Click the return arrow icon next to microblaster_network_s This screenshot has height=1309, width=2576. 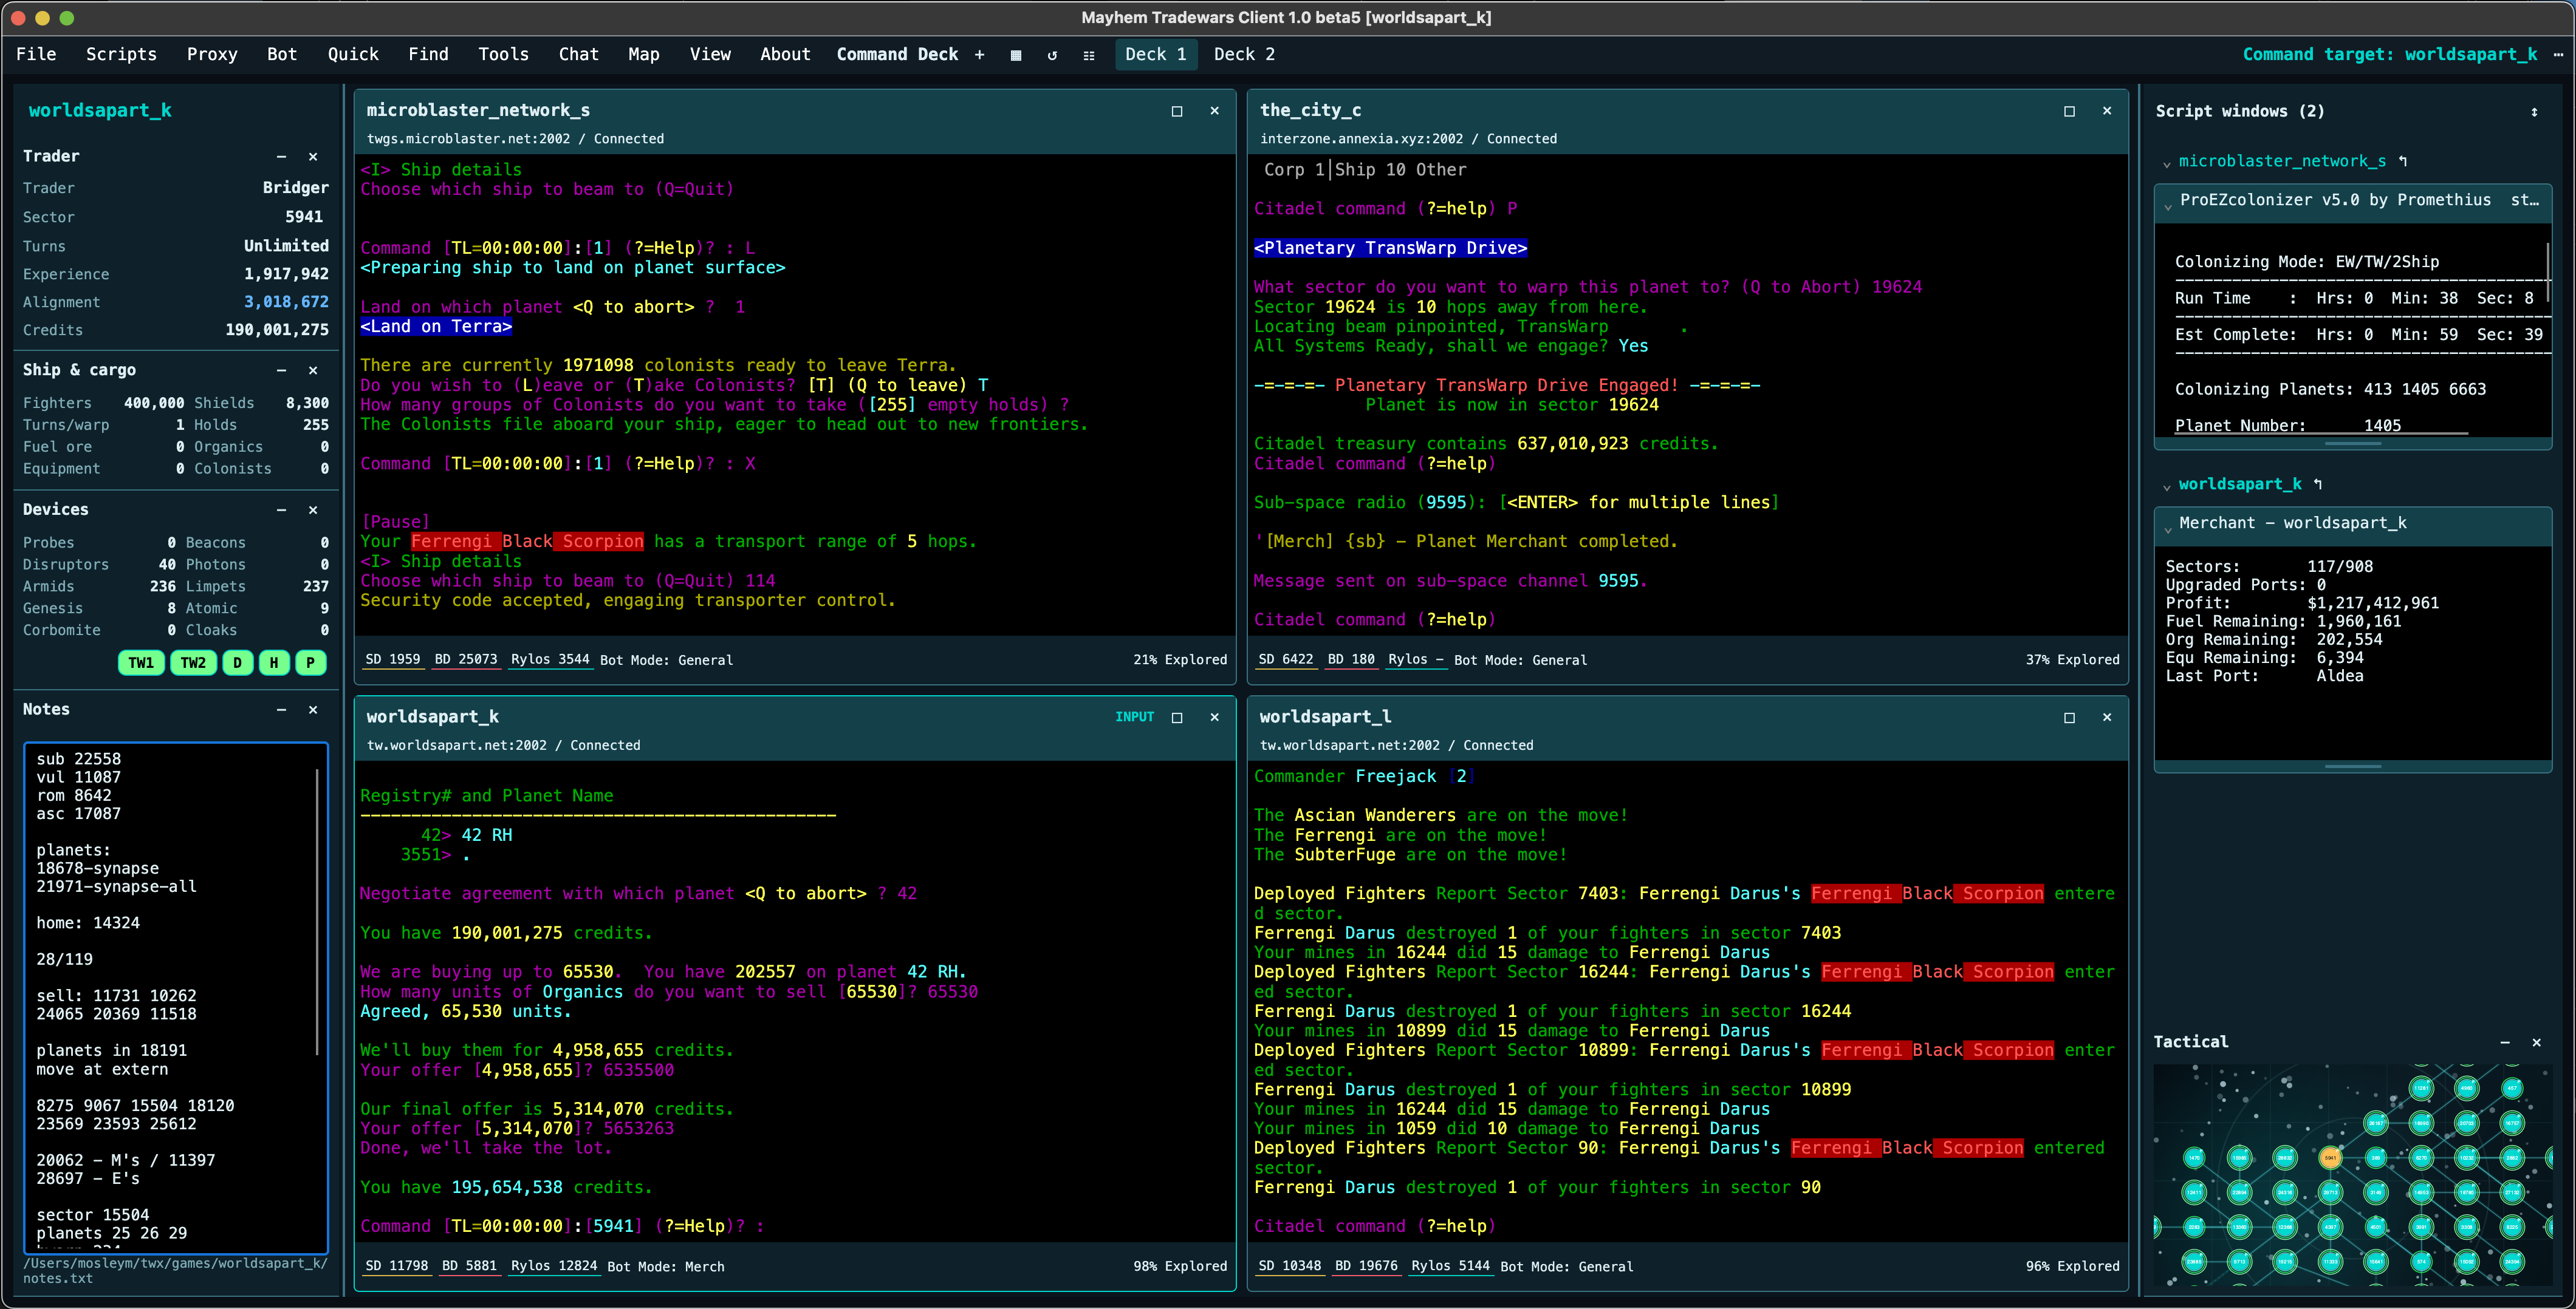[x=2403, y=161]
